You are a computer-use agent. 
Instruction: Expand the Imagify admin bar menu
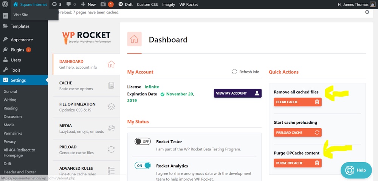click(169, 4)
